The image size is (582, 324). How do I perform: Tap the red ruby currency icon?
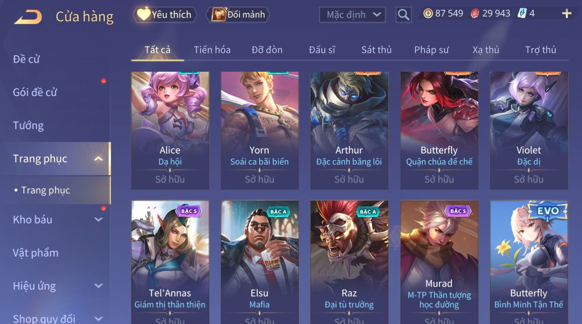point(475,14)
